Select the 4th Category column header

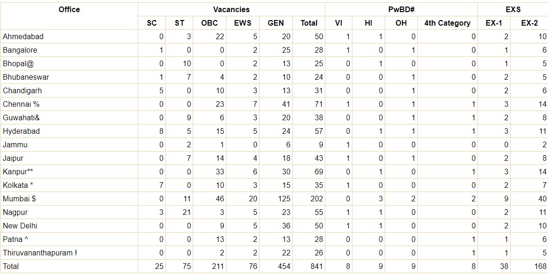(447, 23)
